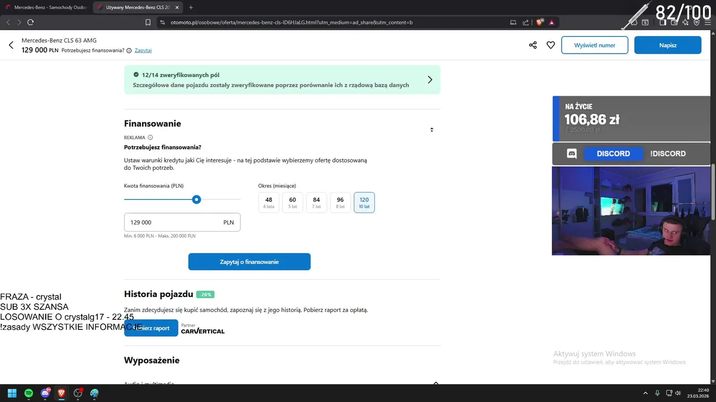This screenshot has width=716, height=402.
Task: Click the Brave Rewards triangle icon
Action: point(552,22)
